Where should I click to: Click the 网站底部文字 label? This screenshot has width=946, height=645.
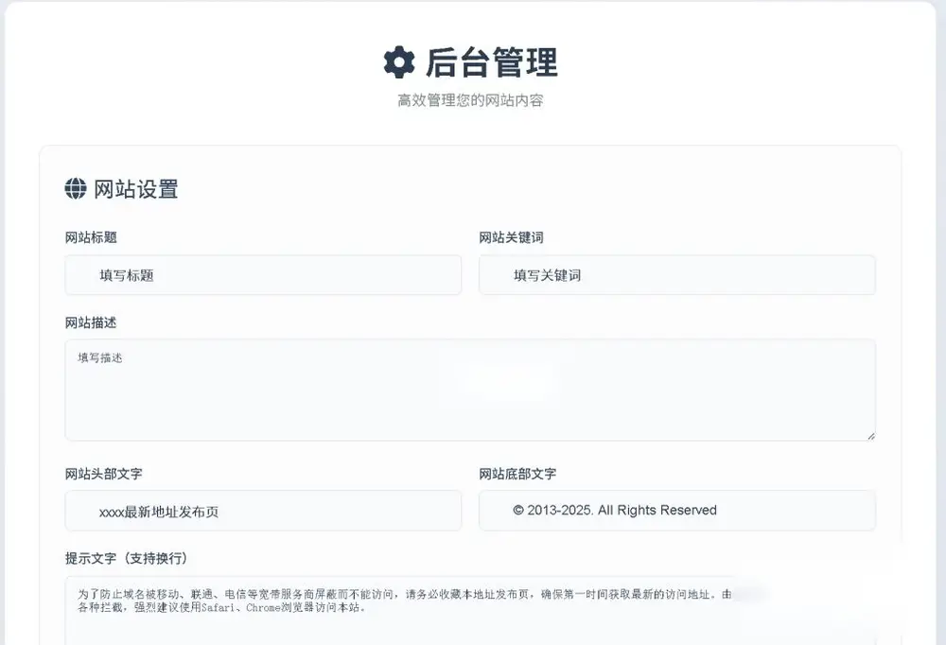[x=517, y=474]
